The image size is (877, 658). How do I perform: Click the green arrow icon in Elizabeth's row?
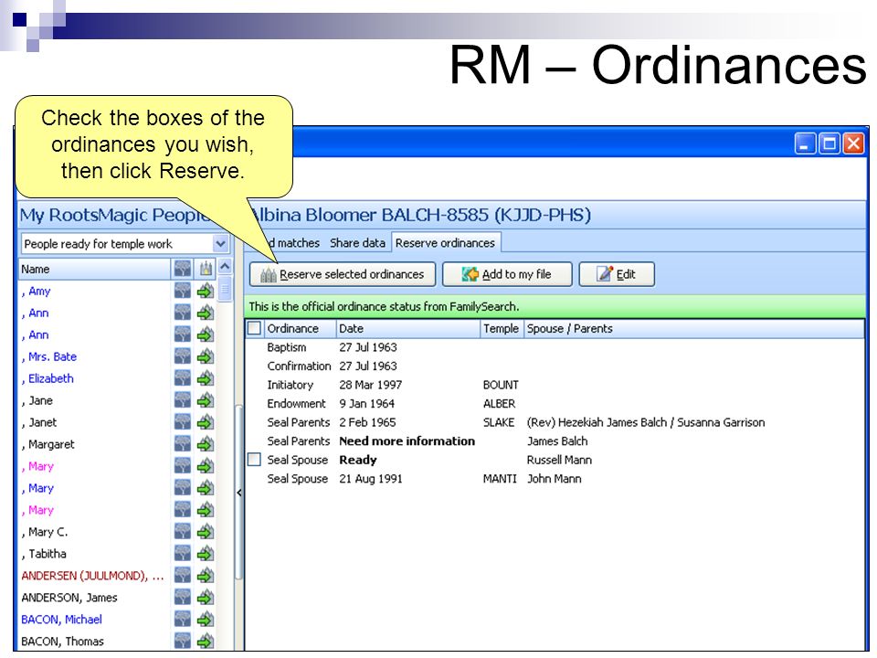(206, 378)
